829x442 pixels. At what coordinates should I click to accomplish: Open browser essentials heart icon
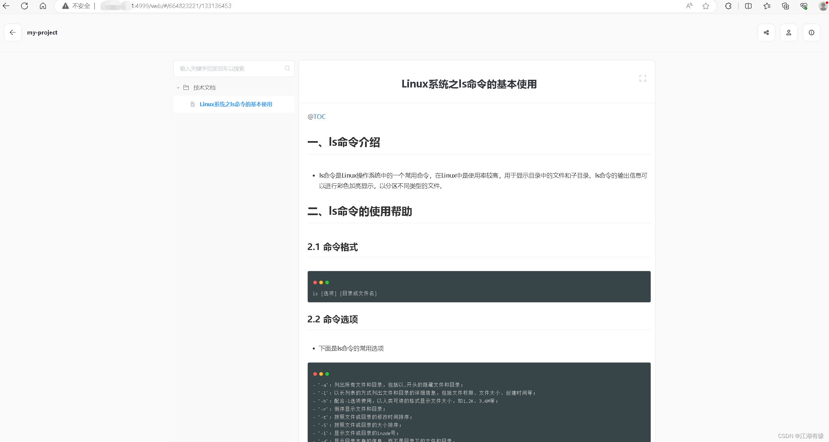point(804,6)
